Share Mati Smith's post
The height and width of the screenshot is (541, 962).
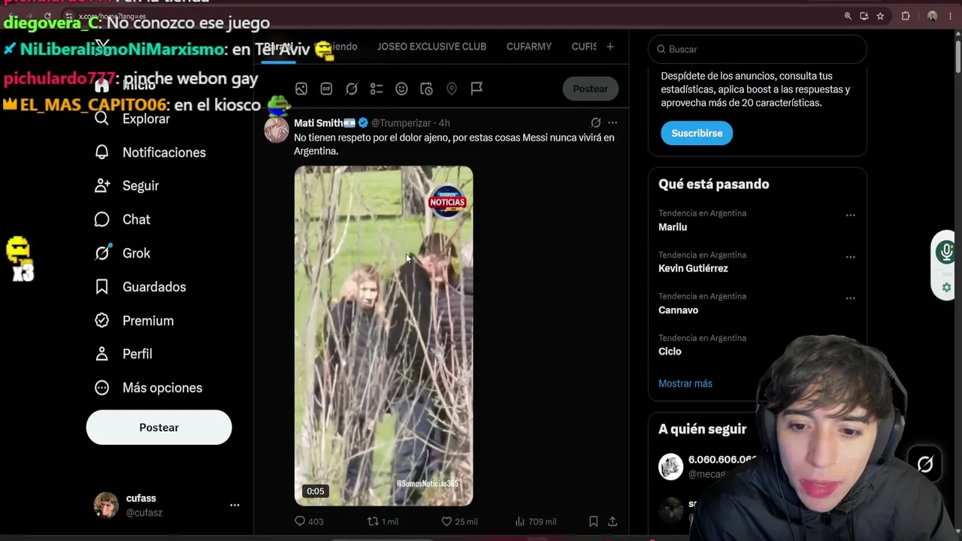[x=613, y=521]
